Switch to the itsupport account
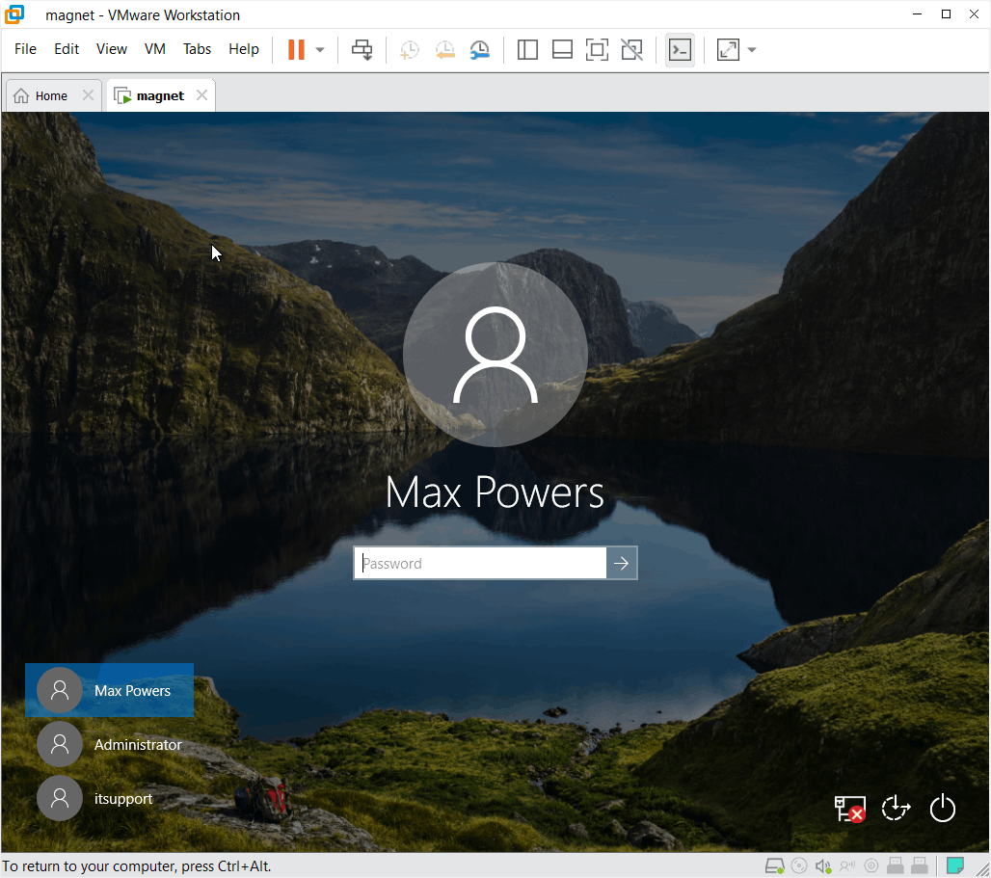991x878 pixels. pos(109,798)
